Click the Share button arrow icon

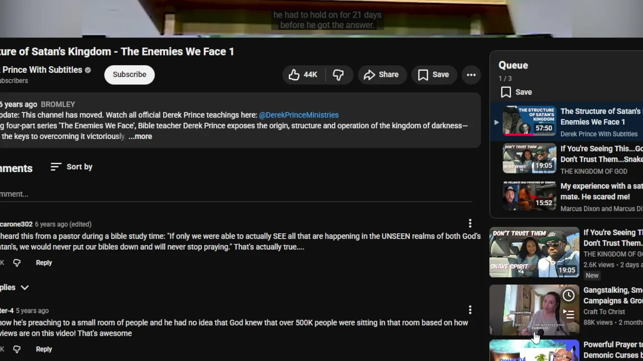(x=370, y=75)
